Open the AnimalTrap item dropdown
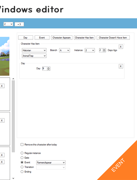137x180 pixels. coord(34,56)
